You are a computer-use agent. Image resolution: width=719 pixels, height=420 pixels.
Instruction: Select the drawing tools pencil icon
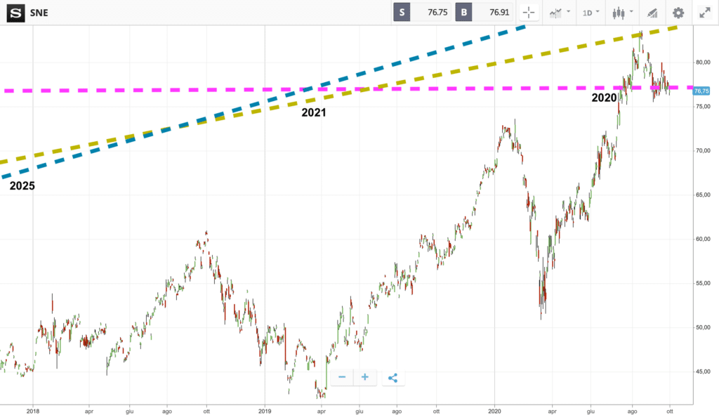coord(652,13)
